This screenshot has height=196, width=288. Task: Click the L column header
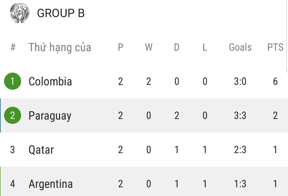[205, 47]
